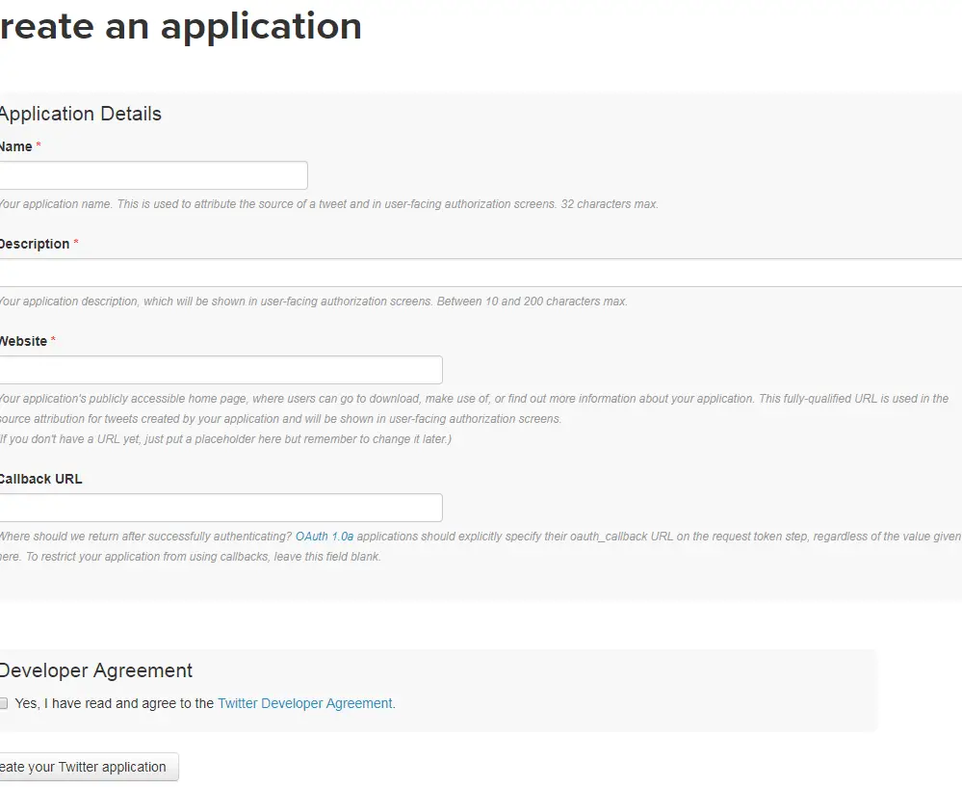962x787 pixels.
Task: Click the 'leave this field blank' callback hint
Action: click(x=327, y=557)
